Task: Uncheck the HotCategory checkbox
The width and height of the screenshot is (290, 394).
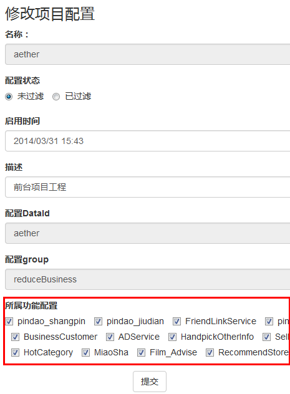Action: pyautogui.click(x=16, y=352)
